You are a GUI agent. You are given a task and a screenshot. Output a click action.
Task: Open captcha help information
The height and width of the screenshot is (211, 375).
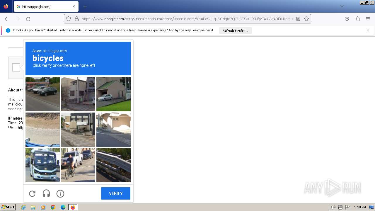pyautogui.click(x=60, y=193)
